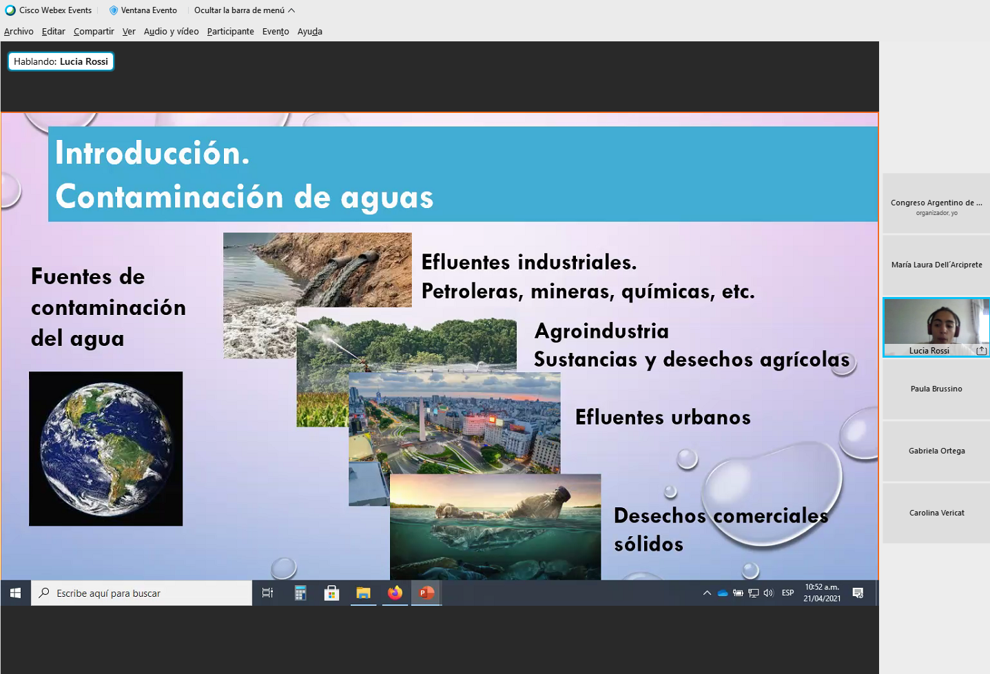The image size is (990, 674).
Task: Open Firefox from the taskbar
Action: tap(395, 593)
